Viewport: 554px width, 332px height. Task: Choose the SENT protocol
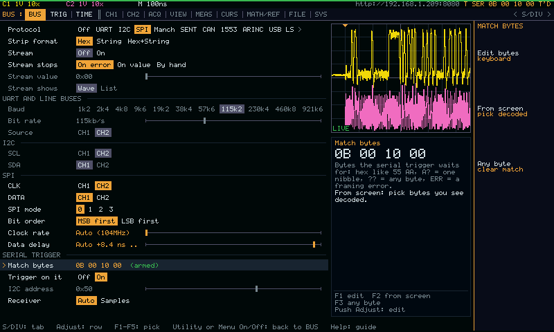tap(188, 30)
